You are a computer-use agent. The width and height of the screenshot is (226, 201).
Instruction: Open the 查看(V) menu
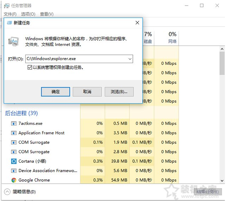pyautogui.click(x=47, y=14)
